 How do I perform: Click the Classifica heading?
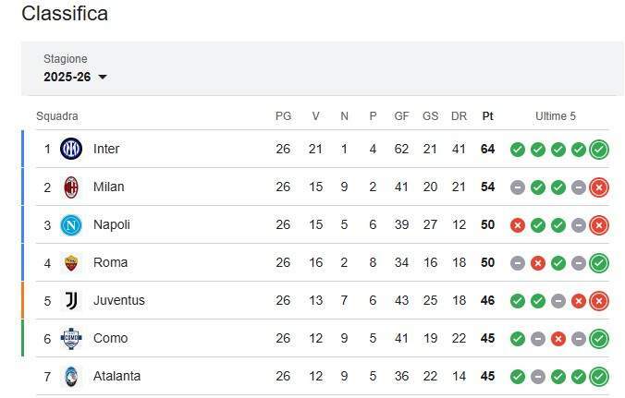point(65,14)
